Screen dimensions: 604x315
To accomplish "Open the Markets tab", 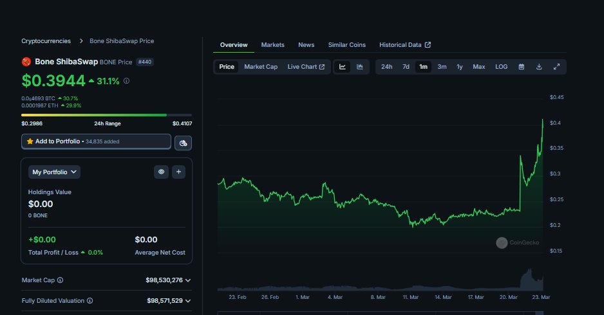I will point(273,45).
